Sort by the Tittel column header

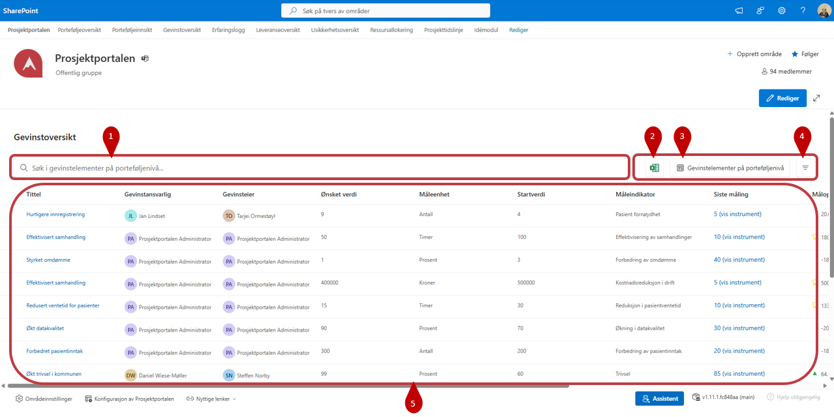coord(35,194)
